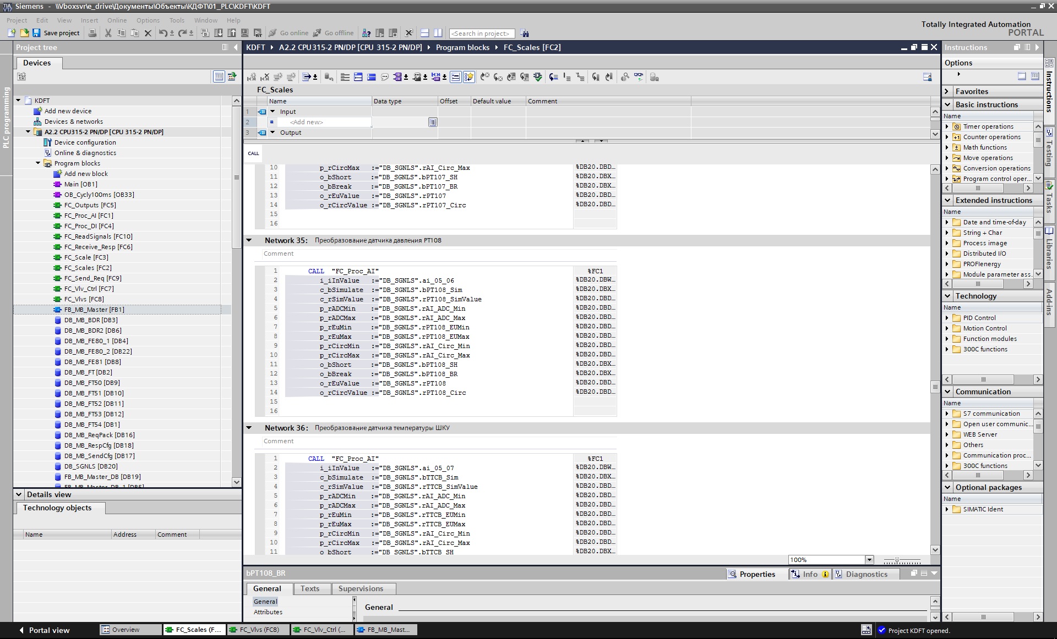Click the Go offline button

[333, 33]
